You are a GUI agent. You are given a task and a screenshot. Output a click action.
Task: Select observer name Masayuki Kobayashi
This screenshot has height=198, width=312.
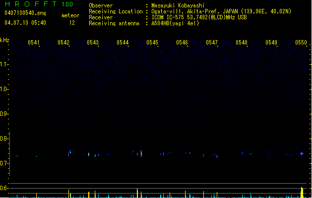178,5
